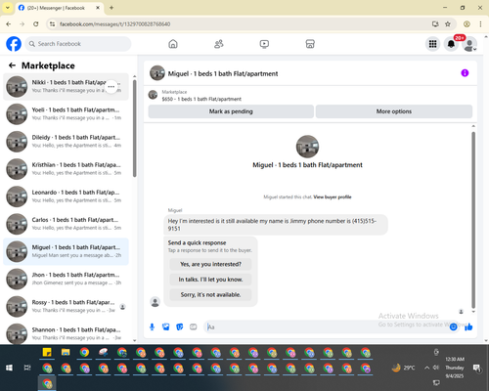This screenshot has height=391, width=489.
Task: Click Miguel's large profile picture in chat
Action: pos(307,147)
